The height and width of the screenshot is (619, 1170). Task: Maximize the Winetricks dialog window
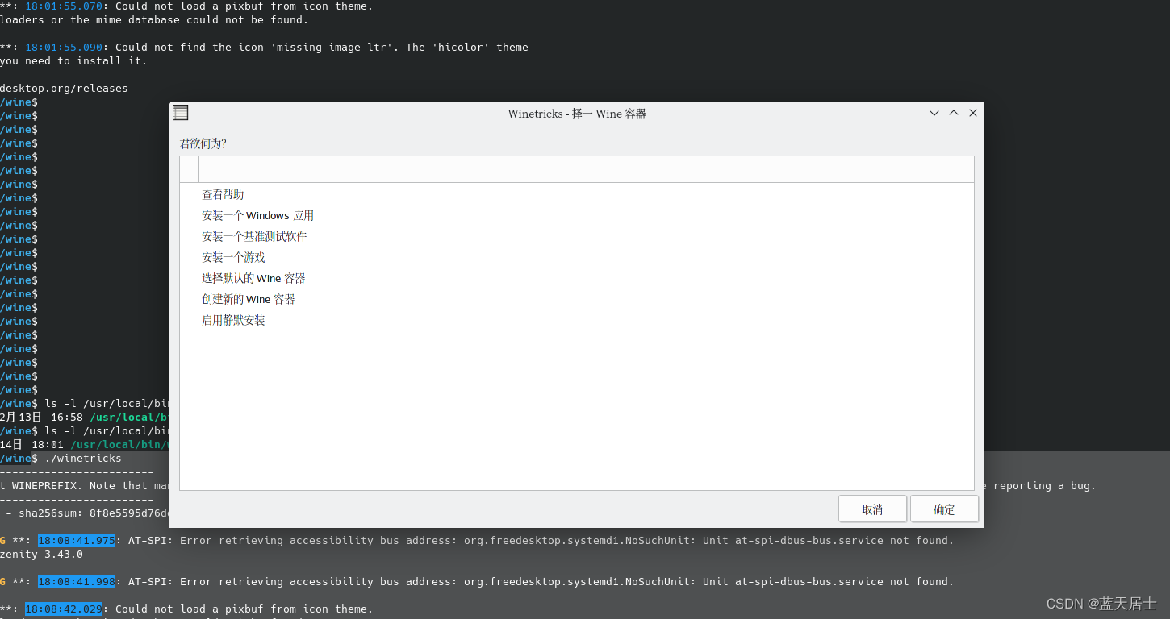point(954,114)
